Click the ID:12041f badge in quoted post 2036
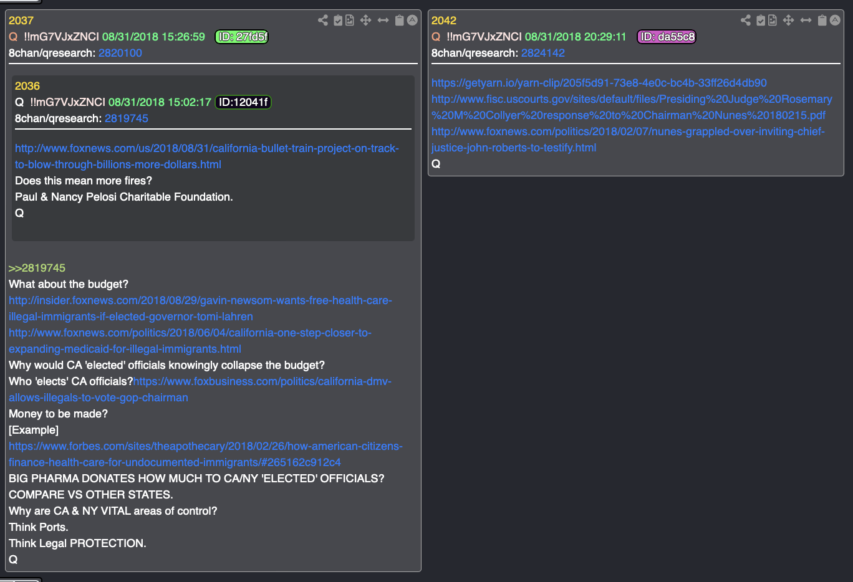853x582 pixels. pyautogui.click(x=243, y=102)
